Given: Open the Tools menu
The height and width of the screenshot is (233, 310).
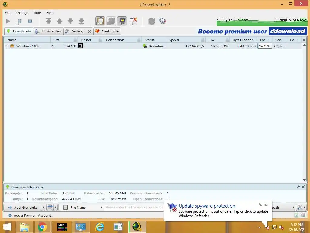Looking at the screenshot, I should pos(37,13).
